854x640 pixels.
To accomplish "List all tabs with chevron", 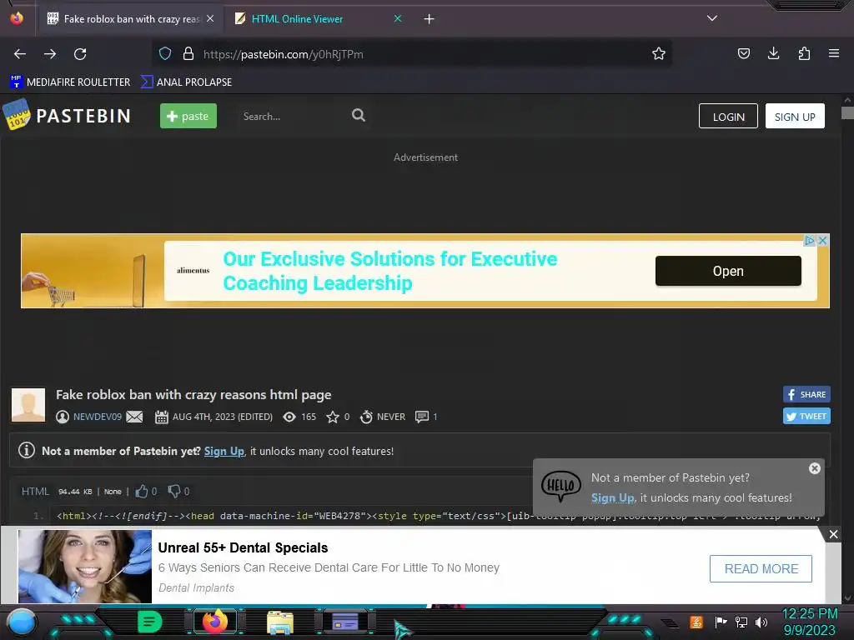I will (712, 18).
